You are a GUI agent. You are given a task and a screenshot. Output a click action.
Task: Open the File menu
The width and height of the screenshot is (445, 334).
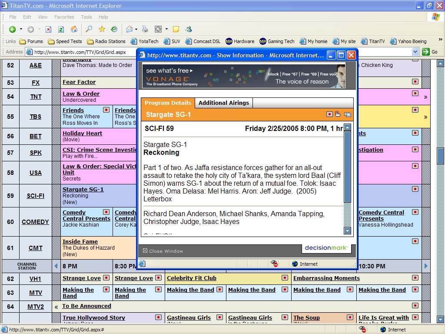pos(13,17)
